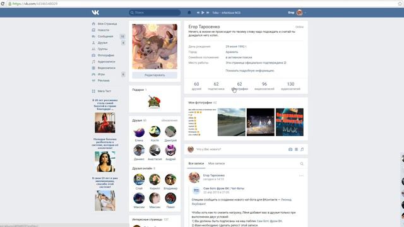
Task: Skip to next track in header player
Action: click(208, 13)
